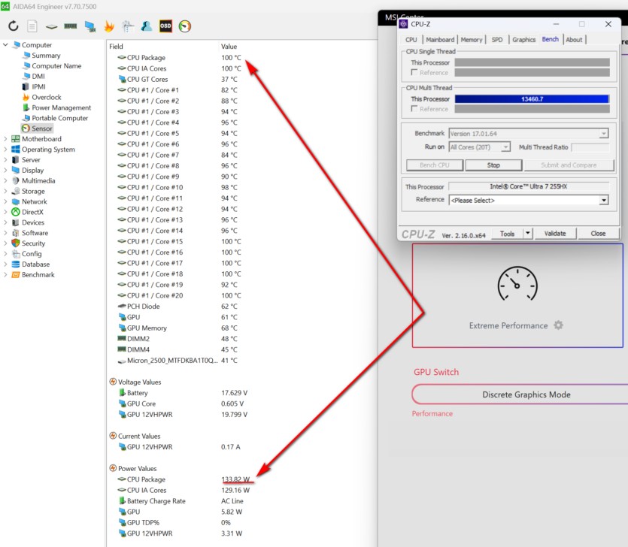
Task: Open the Reference <Please Select> dropdown
Action: tap(603, 200)
